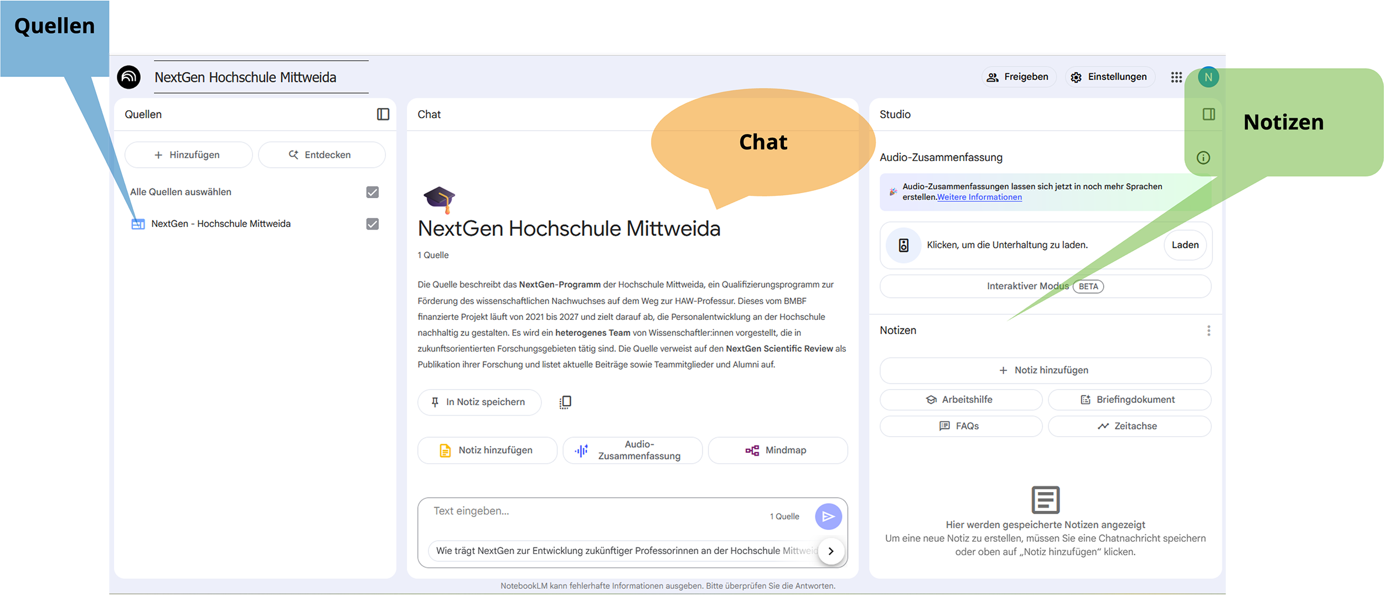Show next suggested question arrow
1384x595 pixels.
(x=831, y=551)
